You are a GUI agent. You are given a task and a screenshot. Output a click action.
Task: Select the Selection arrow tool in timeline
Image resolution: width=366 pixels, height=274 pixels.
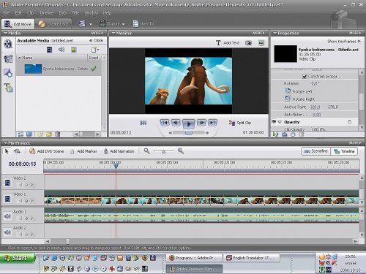coord(7,151)
